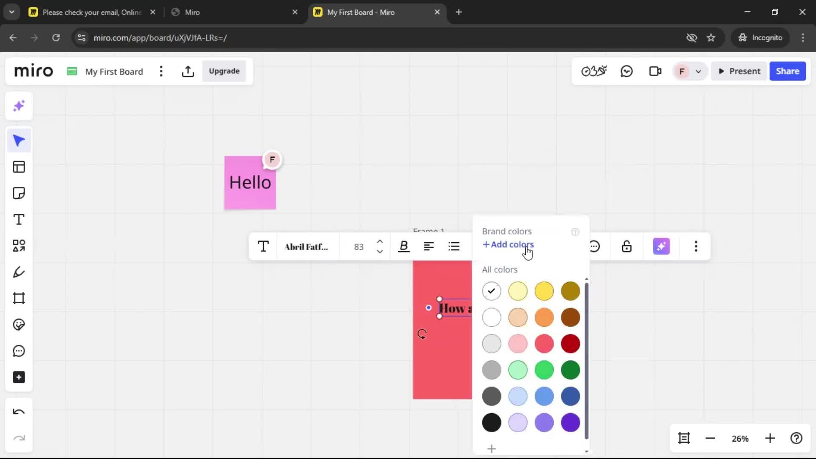Viewport: 816px width, 459px height.
Task: Open the Templates tool
Action: [19, 167]
